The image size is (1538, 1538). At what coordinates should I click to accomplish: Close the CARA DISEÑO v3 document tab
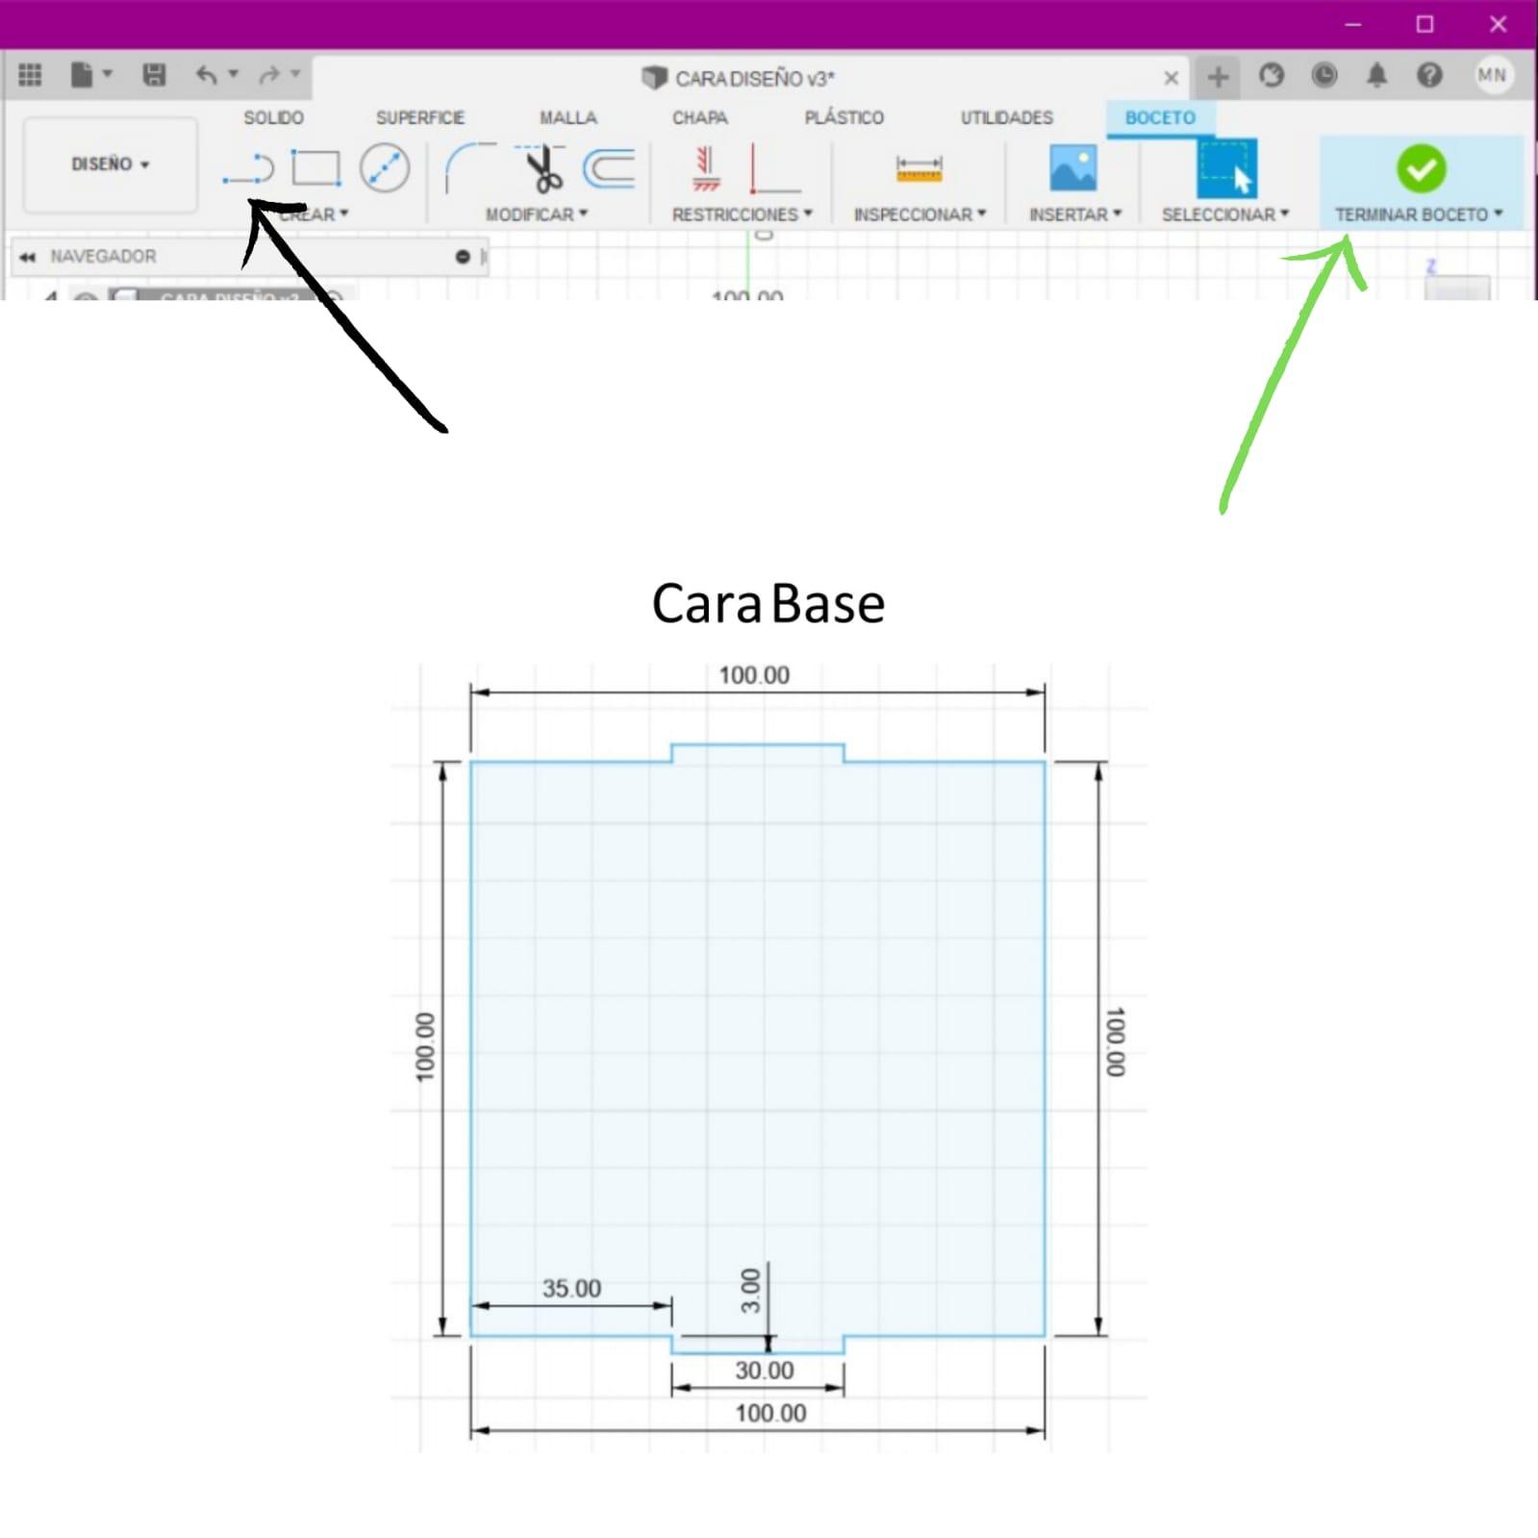[1171, 78]
